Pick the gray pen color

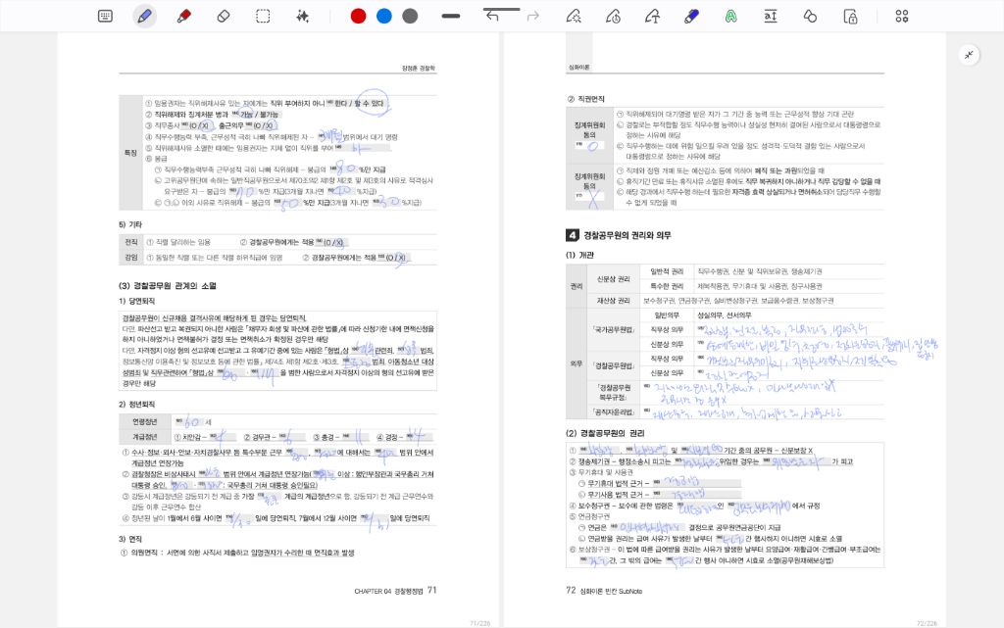pyautogui.click(x=410, y=16)
